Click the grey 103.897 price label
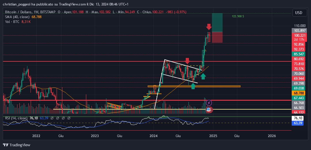The width and height of the screenshot is (311, 150). [x=299, y=31]
